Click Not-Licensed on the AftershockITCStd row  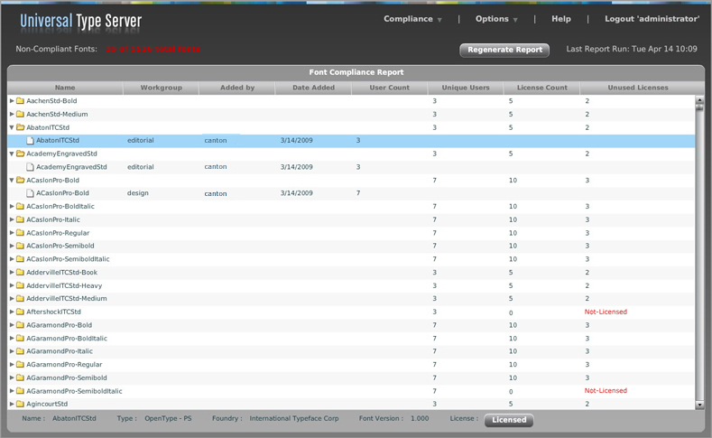pos(606,312)
